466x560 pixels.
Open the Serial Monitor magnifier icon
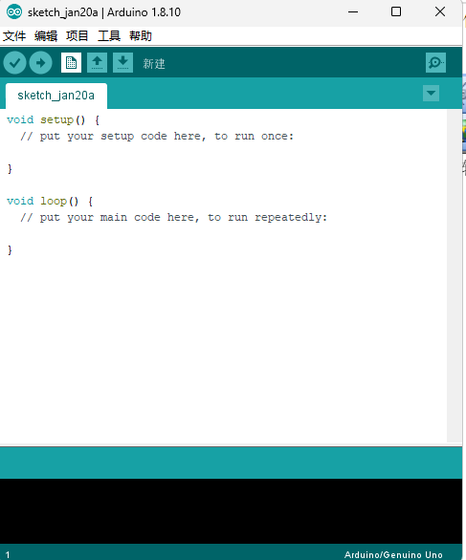coord(435,63)
